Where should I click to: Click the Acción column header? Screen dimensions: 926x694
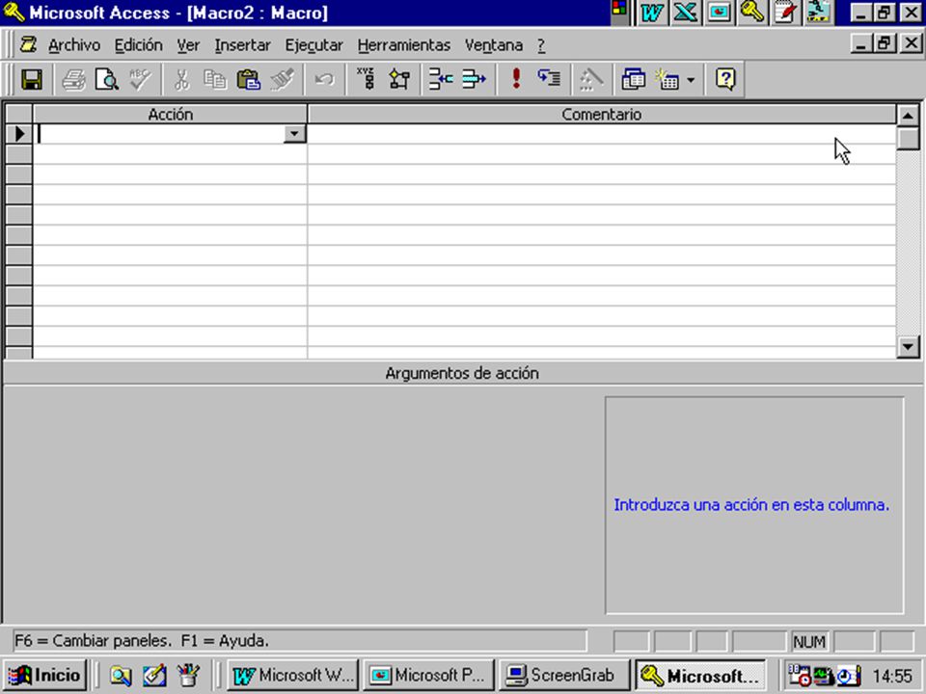pos(170,114)
